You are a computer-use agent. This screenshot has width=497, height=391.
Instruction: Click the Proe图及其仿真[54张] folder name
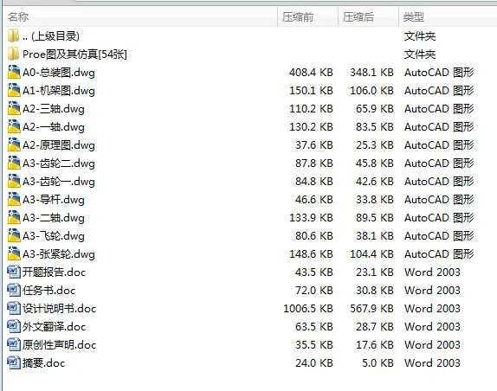click(74, 54)
